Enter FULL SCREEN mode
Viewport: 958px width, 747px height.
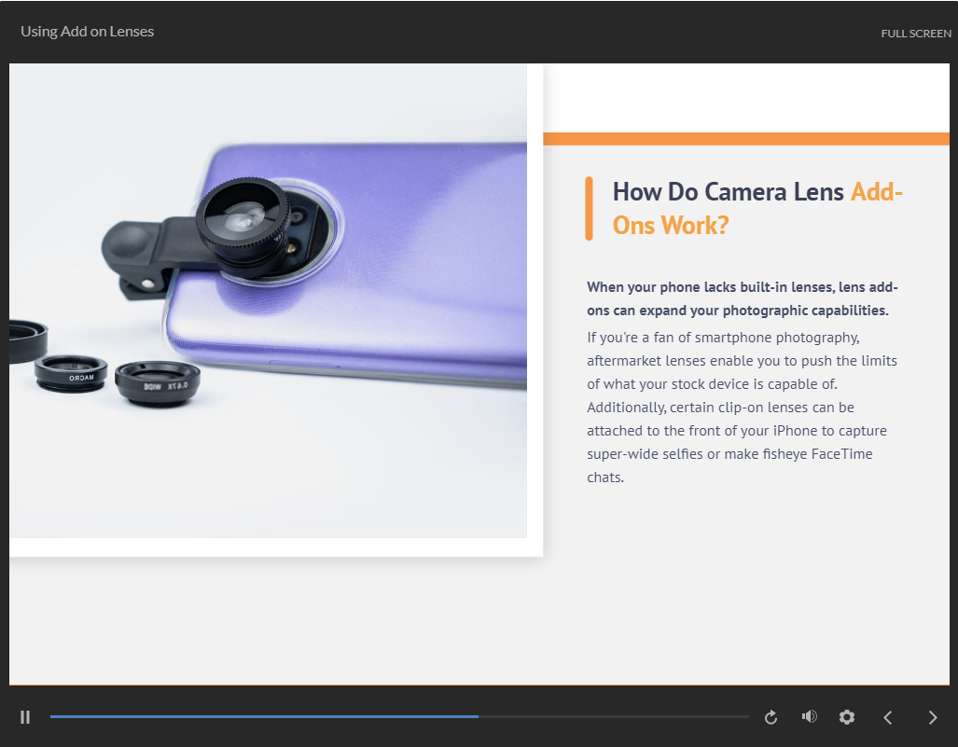pos(916,34)
